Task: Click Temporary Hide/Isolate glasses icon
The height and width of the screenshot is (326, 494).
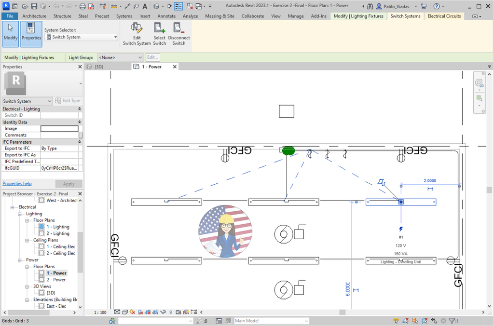Action: tap(163, 312)
